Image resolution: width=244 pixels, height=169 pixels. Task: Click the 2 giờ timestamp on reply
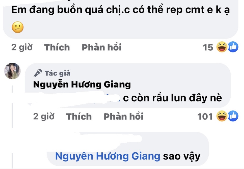coord(44,117)
